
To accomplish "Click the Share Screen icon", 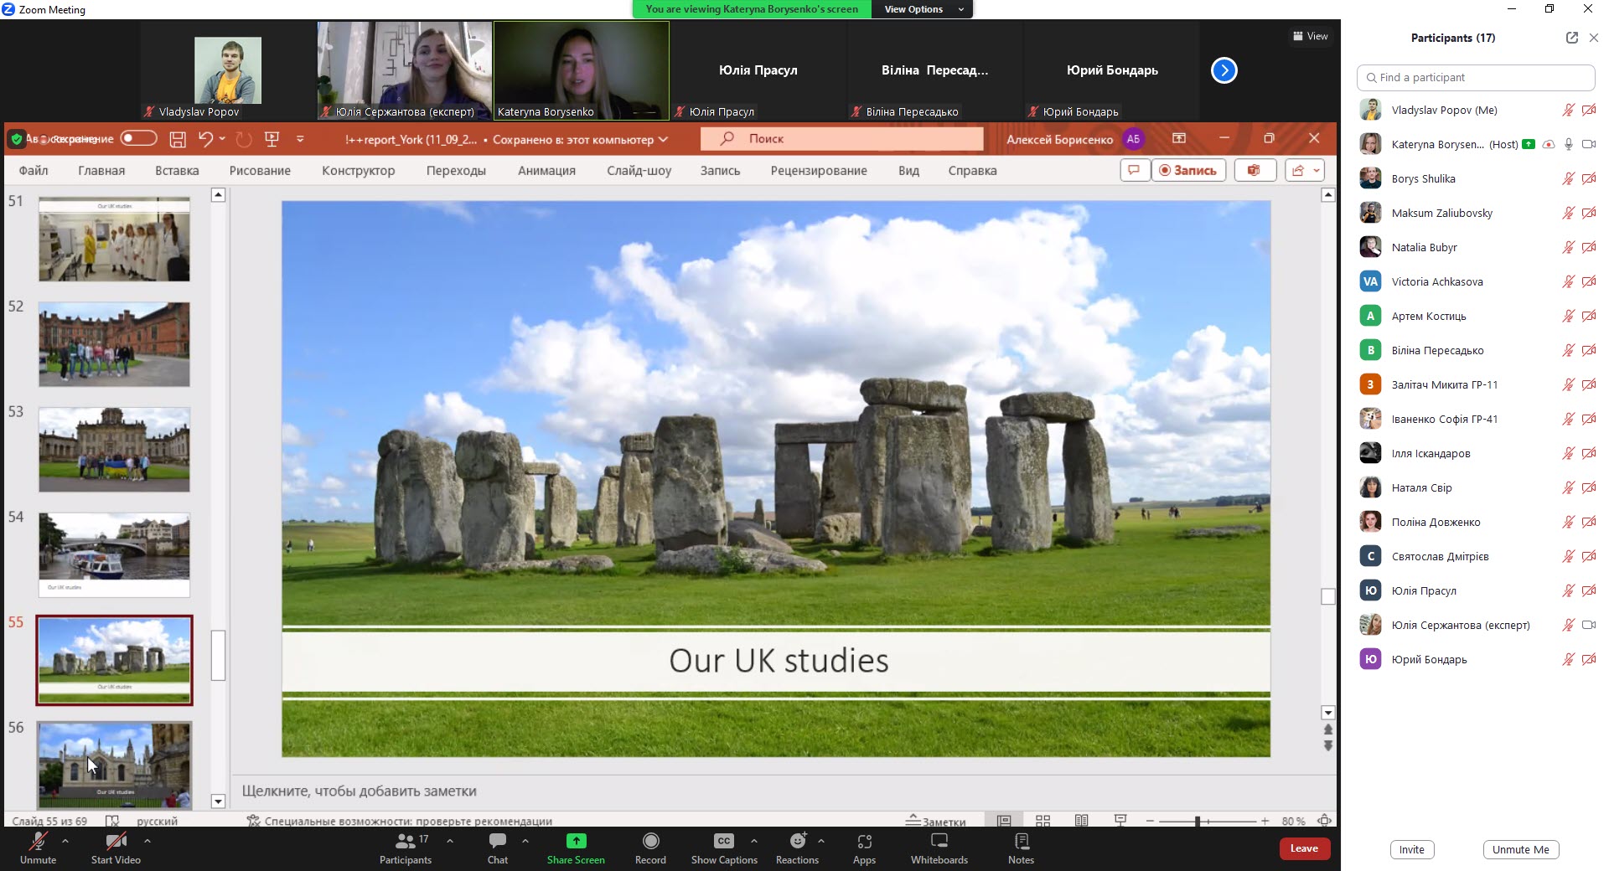I will 576,842.
